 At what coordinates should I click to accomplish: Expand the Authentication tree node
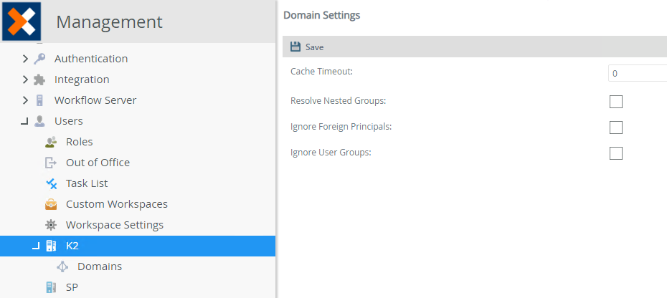25,59
